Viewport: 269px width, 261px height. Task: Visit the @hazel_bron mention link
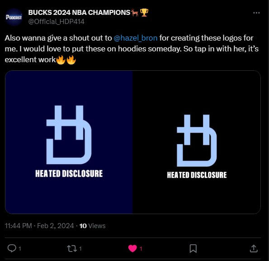[x=135, y=38]
